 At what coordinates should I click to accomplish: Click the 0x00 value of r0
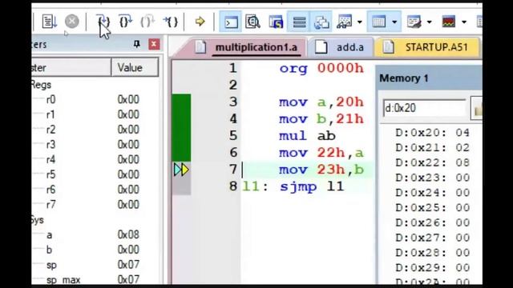pyautogui.click(x=128, y=99)
